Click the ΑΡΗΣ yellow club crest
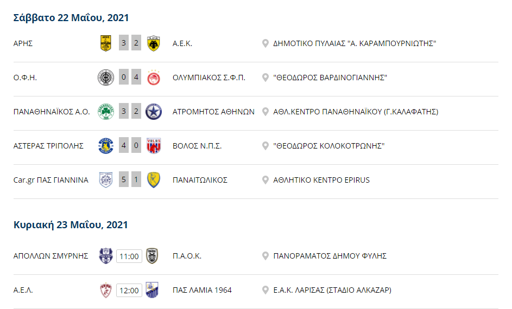512x309 pixels. pyautogui.click(x=106, y=43)
